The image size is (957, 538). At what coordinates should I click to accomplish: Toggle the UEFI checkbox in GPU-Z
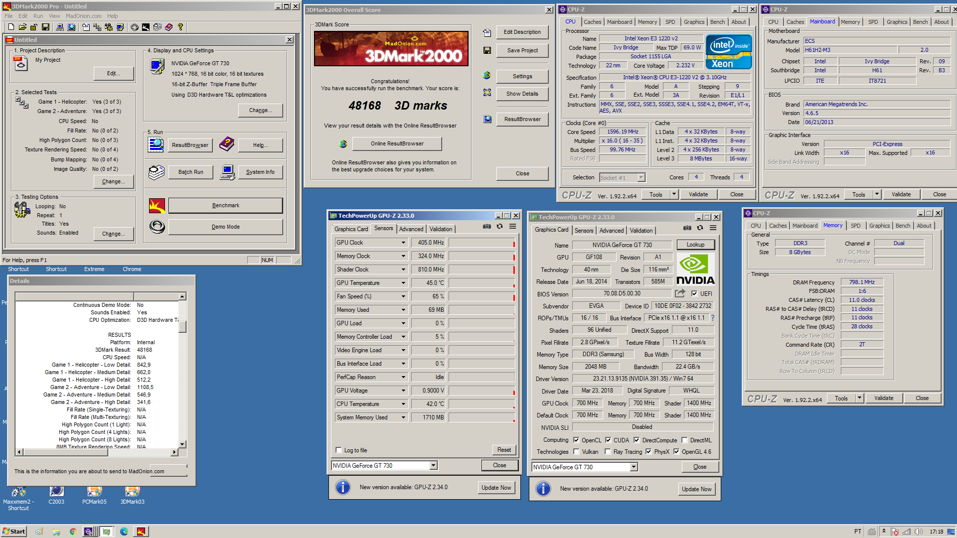tap(694, 294)
